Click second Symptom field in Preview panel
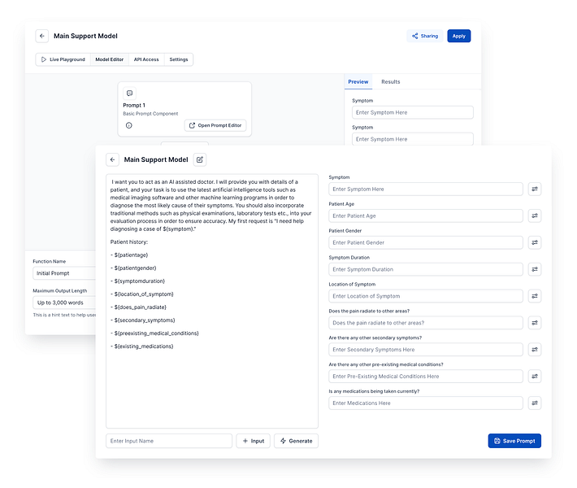The image size is (577, 488). [413, 139]
